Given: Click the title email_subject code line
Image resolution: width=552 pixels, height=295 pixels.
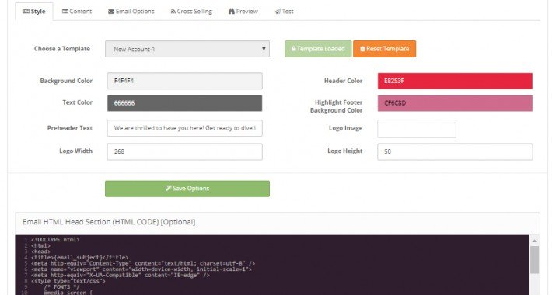Looking at the screenshot, I should coord(79,258).
